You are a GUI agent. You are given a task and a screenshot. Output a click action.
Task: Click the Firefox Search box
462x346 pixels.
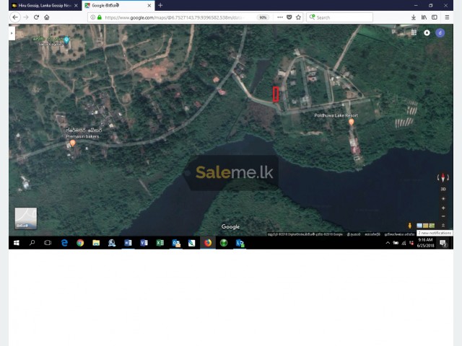pyautogui.click(x=339, y=17)
